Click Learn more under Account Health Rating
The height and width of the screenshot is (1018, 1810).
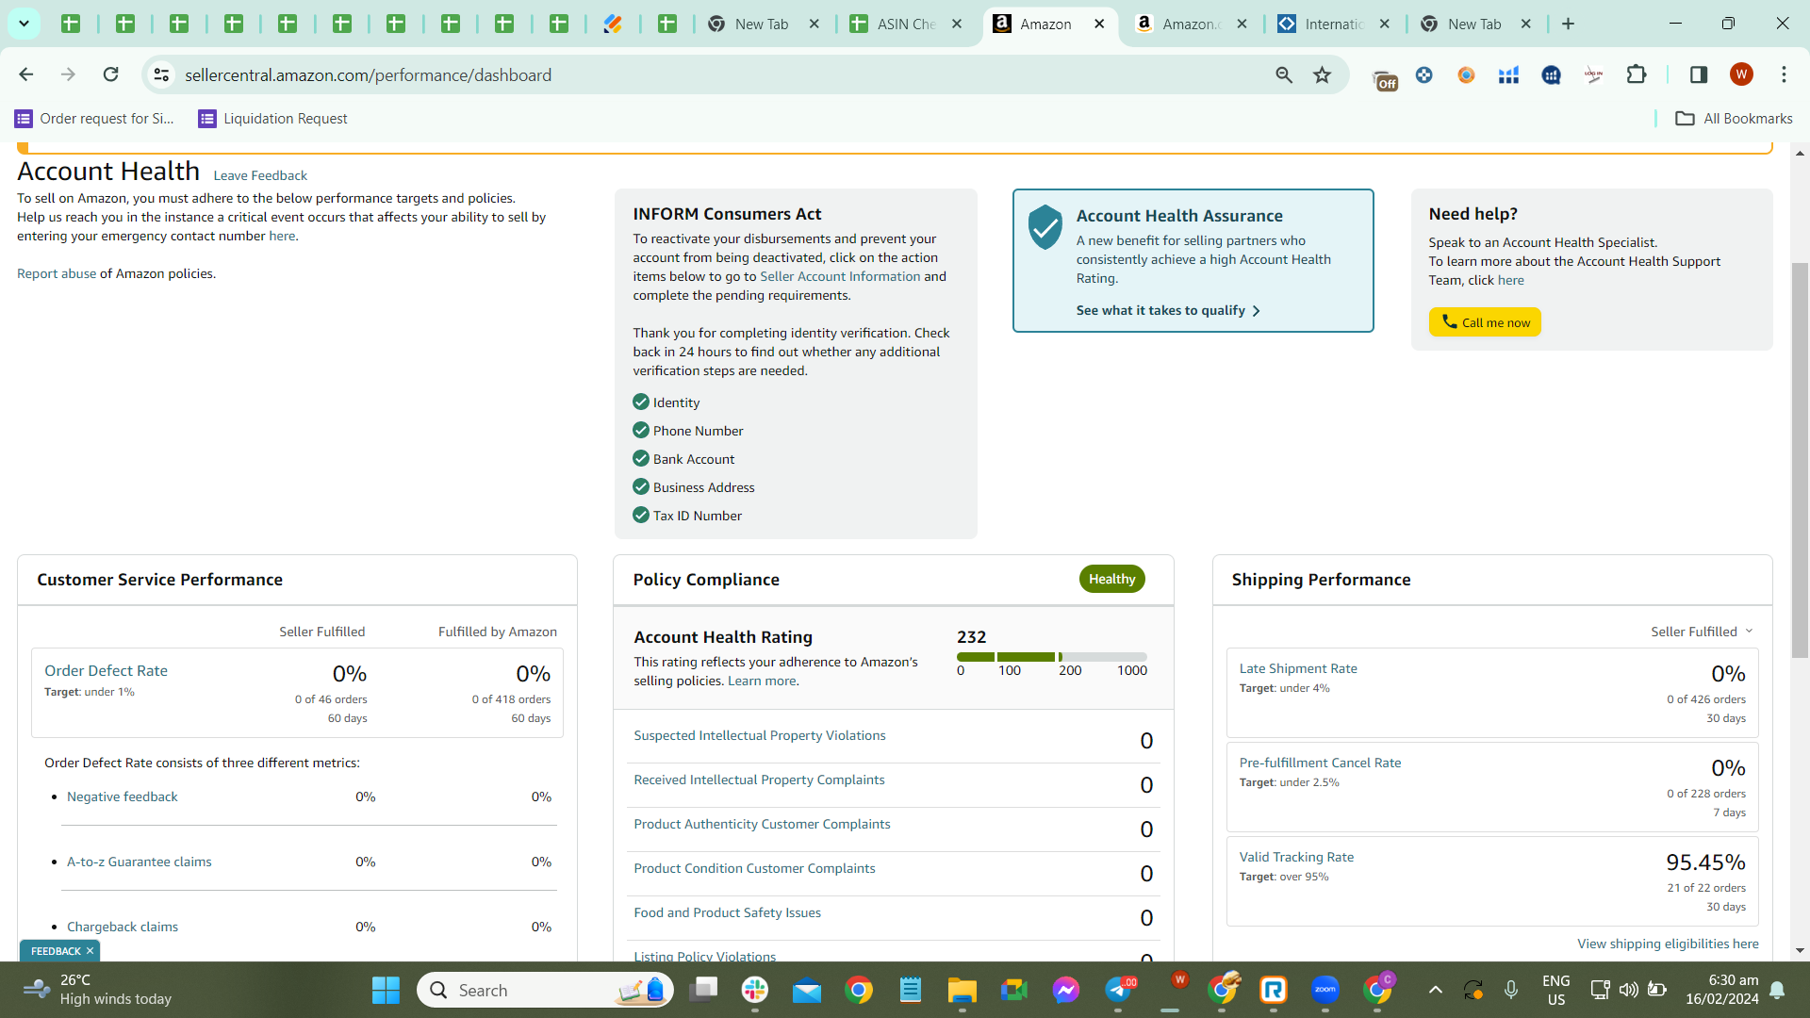tap(762, 681)
